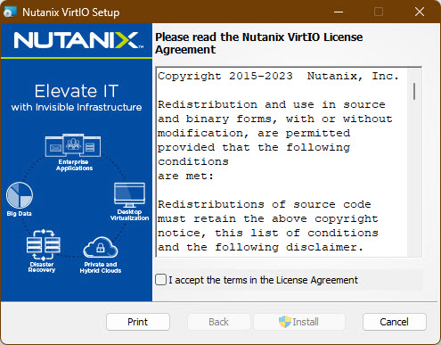Click 'Redistributions of source code' text line
This screenshot has width=441, height=345.
pyautogui.click(x=265, y=204)
